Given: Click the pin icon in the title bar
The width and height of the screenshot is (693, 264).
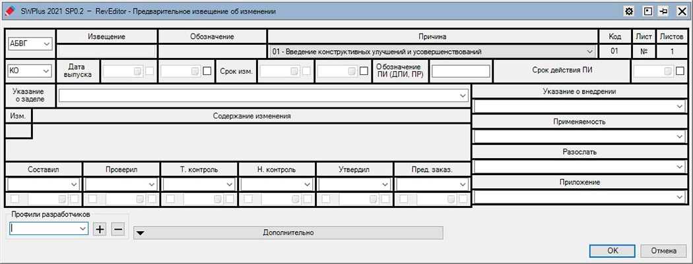Looking at the screenshot, I should 663,11.
